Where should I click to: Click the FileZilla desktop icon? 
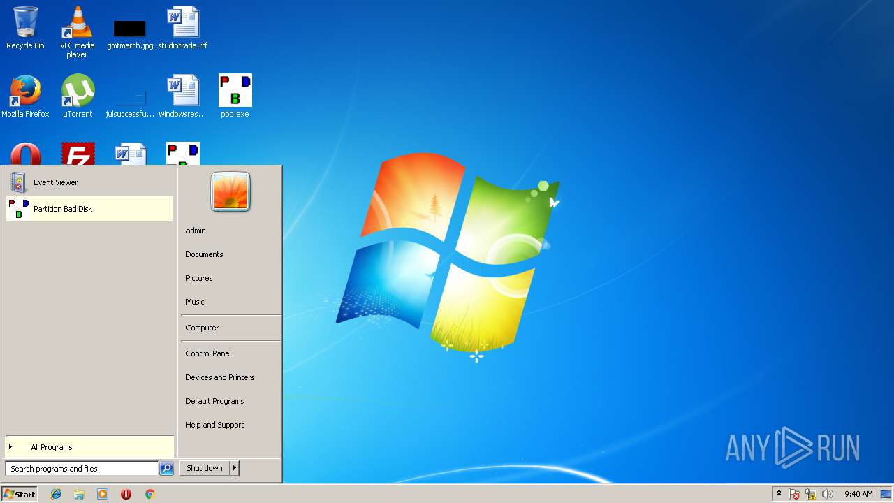tap(78, 154)
